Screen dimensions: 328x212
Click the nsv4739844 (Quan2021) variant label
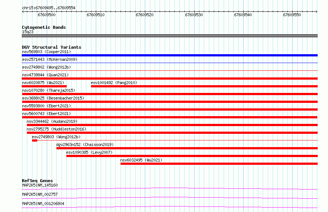(x=45, y=75)
